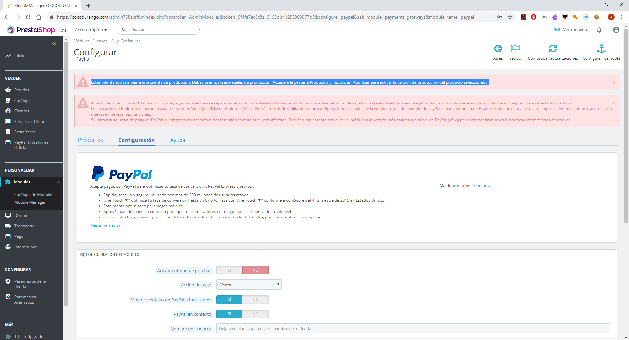
Task: Open Pedidos in sidebar
Action: [x=22, y=90]
